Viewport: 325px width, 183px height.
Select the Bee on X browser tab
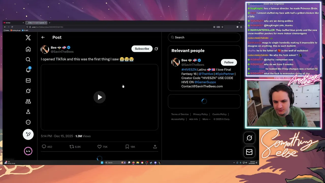click(36, 23)
